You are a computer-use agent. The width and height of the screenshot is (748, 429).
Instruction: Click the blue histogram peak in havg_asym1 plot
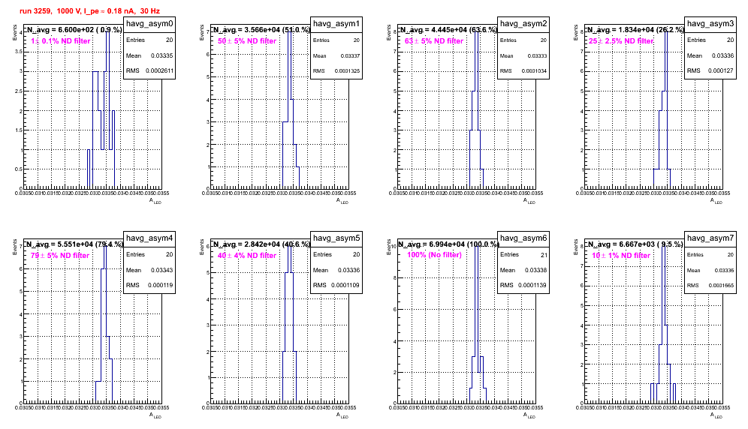(290, 32)
